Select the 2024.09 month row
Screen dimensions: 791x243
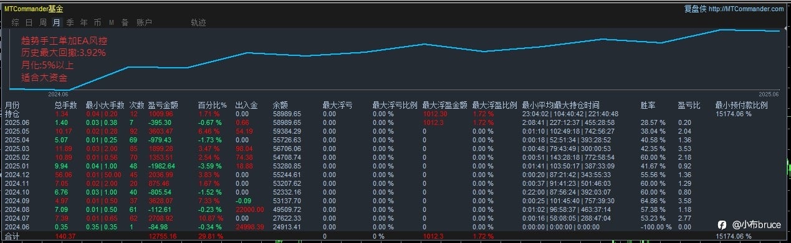(395, 201)
